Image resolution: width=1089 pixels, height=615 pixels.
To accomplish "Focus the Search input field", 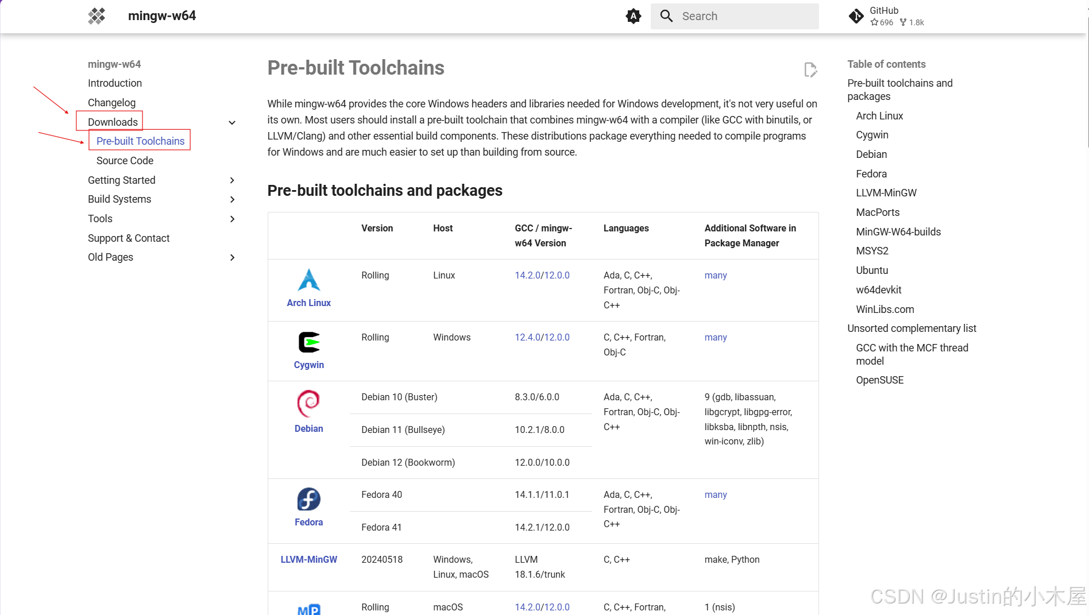I will [x=735, y=16].
